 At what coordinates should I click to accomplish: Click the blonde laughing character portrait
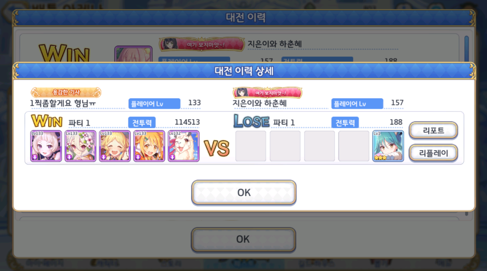pos(115,146)
